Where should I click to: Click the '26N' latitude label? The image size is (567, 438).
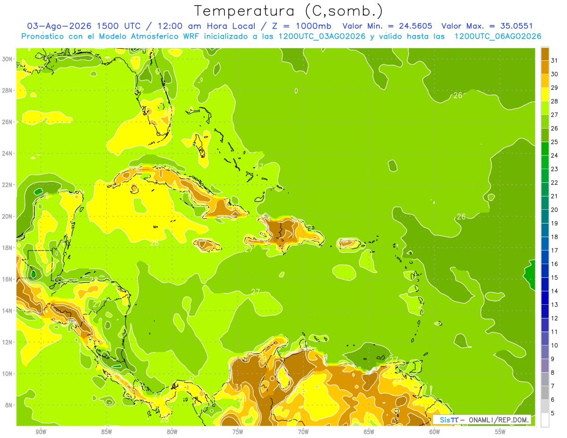point(7,122)
